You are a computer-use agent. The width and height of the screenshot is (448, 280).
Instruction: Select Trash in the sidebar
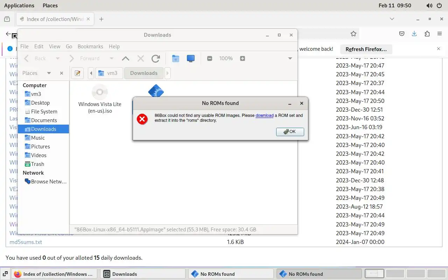[43, 164]
